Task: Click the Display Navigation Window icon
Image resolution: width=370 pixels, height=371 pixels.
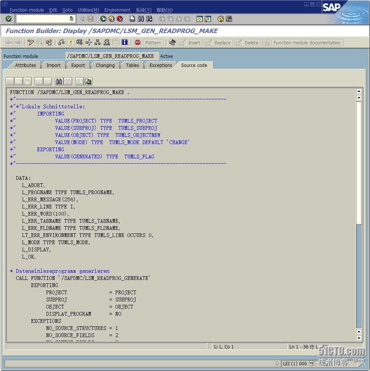Action: [107, 43]
